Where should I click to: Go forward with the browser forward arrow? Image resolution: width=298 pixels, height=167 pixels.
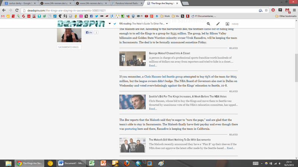[10, 10]
